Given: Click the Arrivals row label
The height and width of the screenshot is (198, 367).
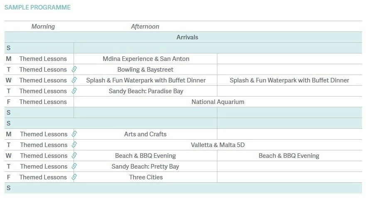Looking at the screenshot, I should click(187, 37).
